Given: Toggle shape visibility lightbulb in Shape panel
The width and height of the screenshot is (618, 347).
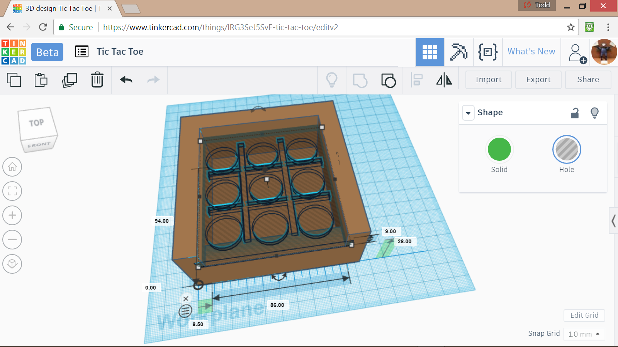Looking at the screenshot, I should 595,113.
